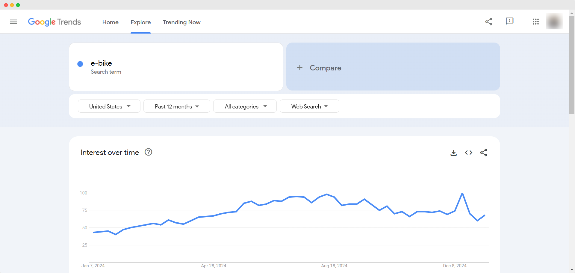Viewport: 575px width, 273px height.
Task: Expand the All categories dropdown
Action: (x=245, y=106)
